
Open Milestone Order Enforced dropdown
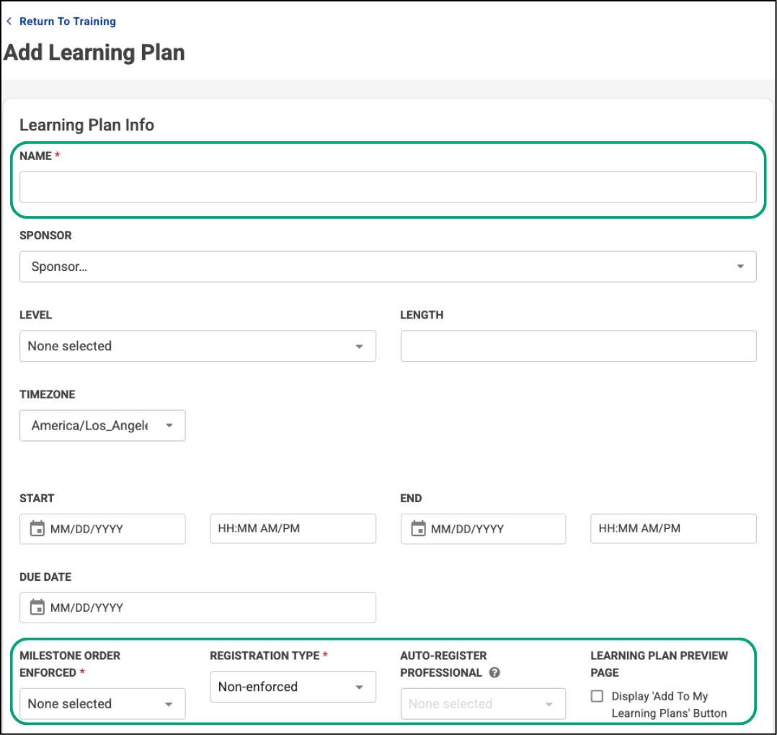click(x=102, y=704)
